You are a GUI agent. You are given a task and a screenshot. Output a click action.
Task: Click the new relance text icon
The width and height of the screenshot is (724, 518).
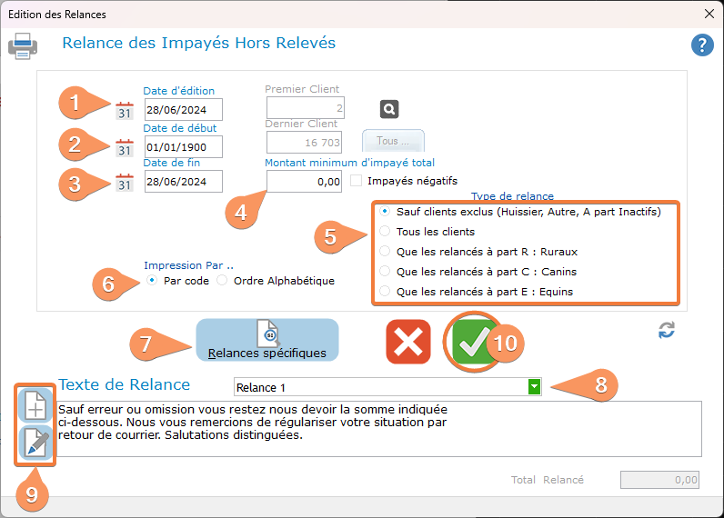(35, 405)
